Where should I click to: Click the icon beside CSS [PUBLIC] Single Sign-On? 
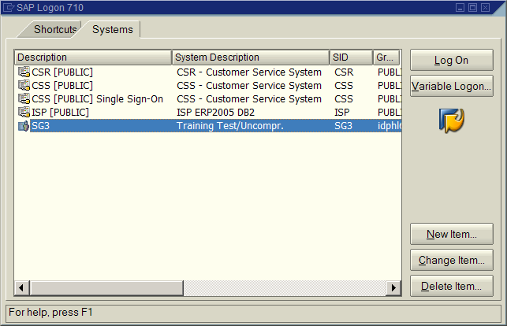point(24,98)
